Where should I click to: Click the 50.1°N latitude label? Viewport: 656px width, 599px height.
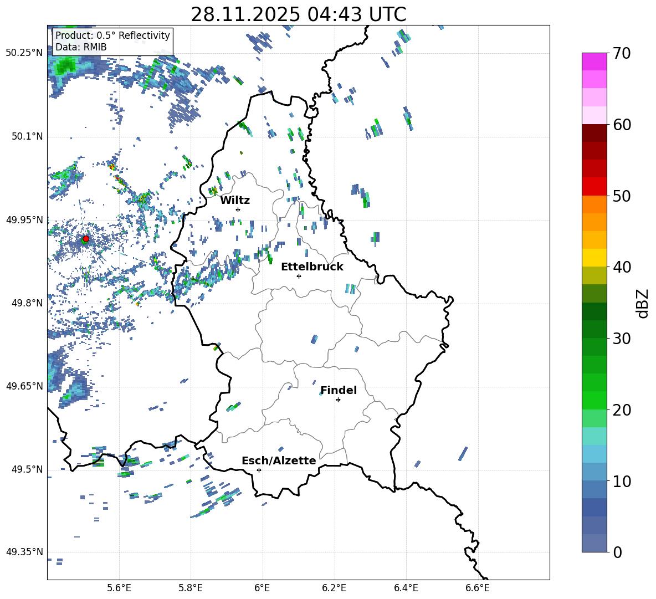pyautogui.click(x=27, y=136)
